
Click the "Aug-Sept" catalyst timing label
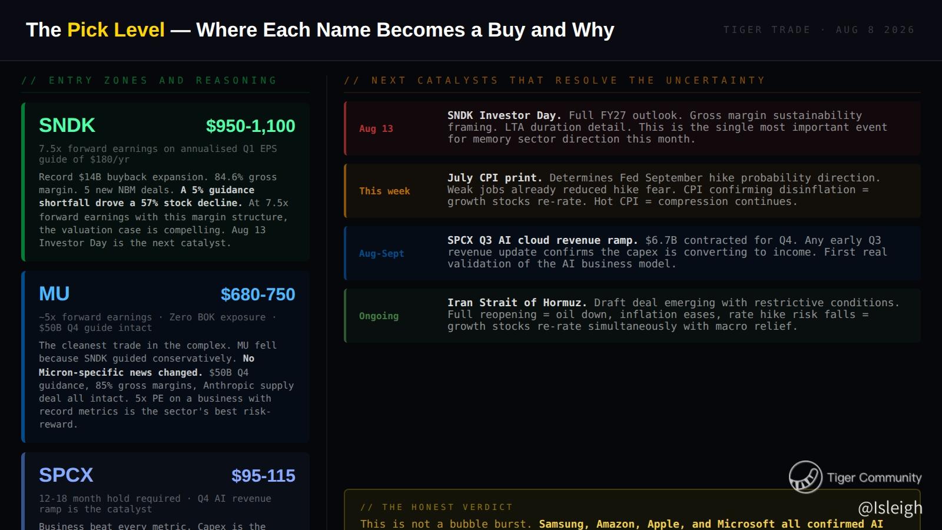(382, 253)
